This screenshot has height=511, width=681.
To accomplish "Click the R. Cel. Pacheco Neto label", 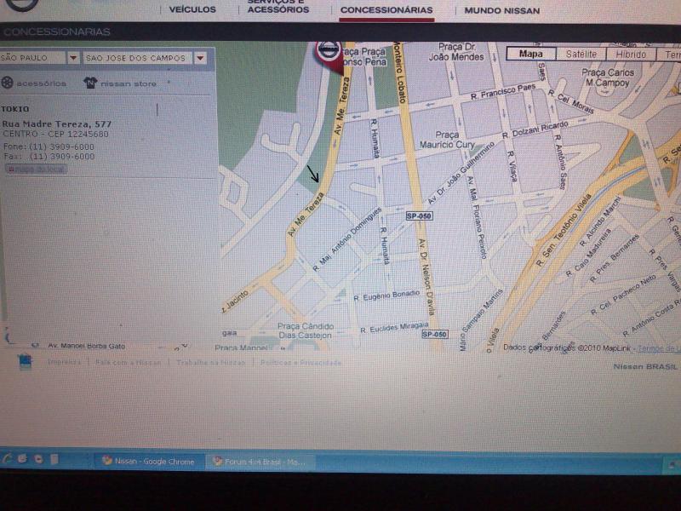I will 623,296.
